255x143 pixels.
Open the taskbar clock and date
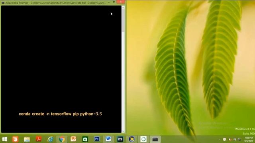coord(249,139)
